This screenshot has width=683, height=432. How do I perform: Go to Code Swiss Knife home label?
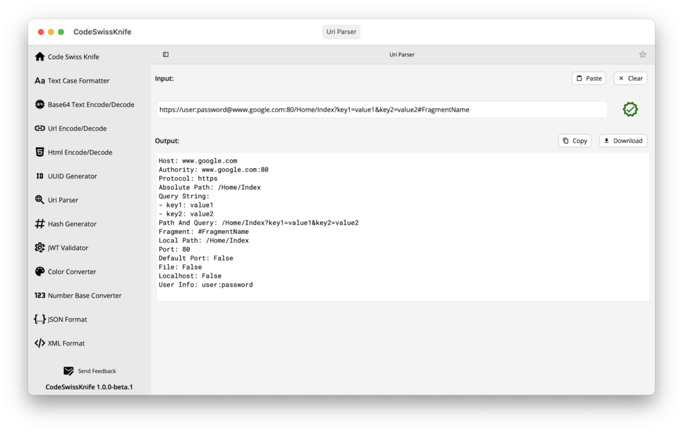[x=73, y=56]
